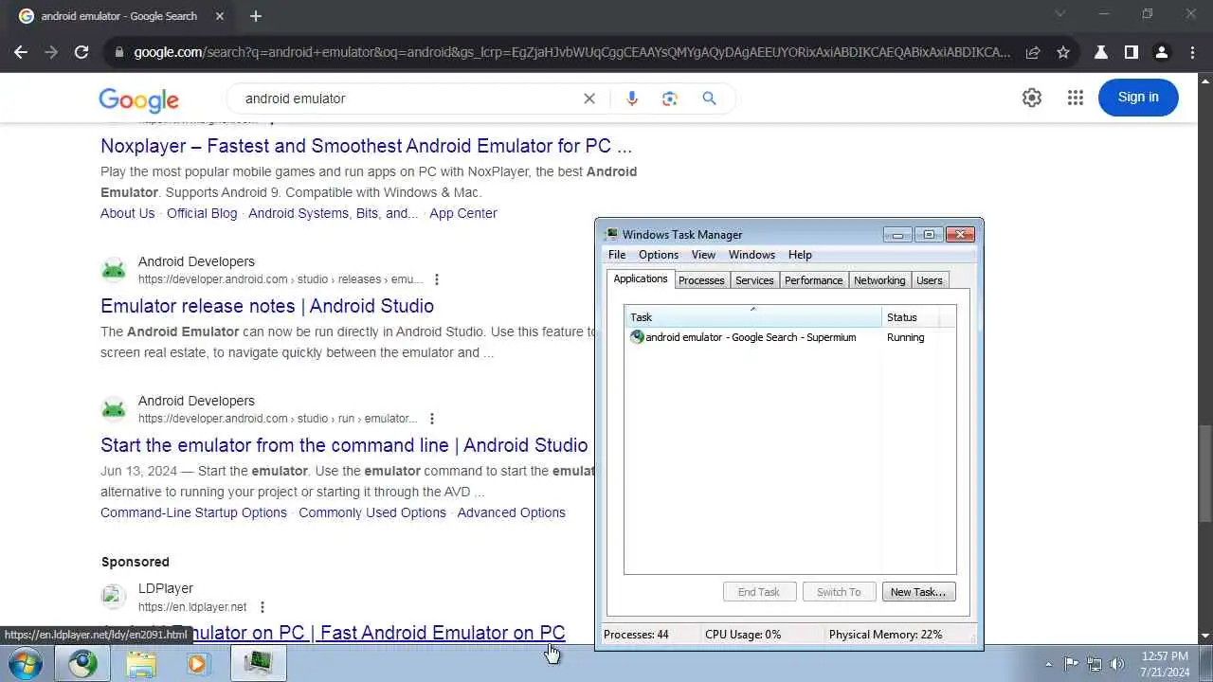Open the Google apps grid

point(1075,98)
